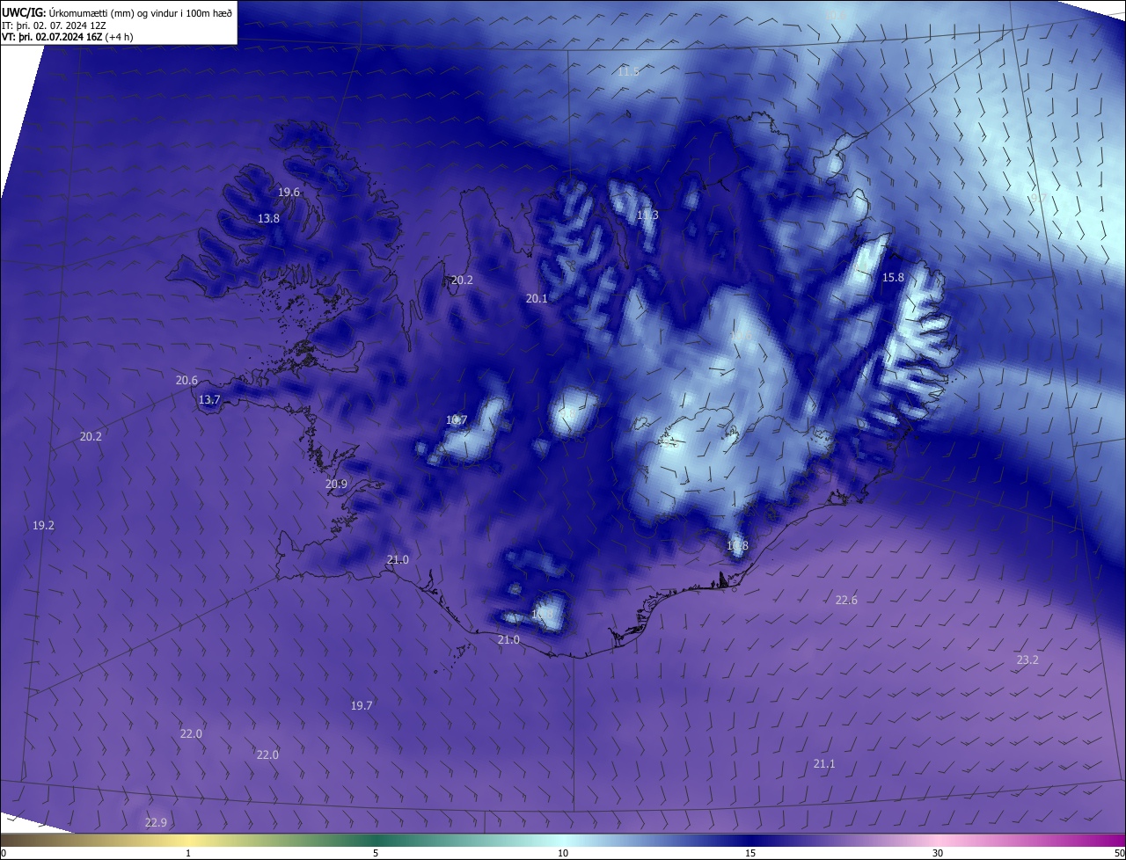Click the '13.7' value label
The width and height of the screenshot is (1126, 860).
tap(209, 400)
